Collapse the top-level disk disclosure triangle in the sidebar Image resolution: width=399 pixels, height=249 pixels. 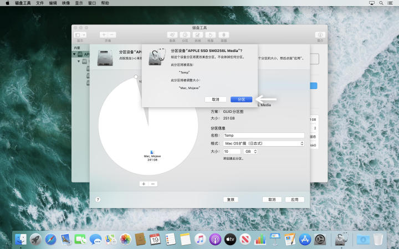tap(75, 54)
